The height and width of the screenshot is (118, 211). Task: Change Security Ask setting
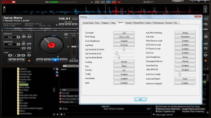click(x=124, y=70)
